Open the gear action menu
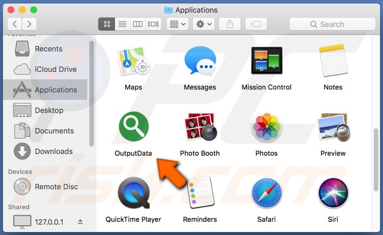The height and width of the screenshot is (235, 383). 204,24
